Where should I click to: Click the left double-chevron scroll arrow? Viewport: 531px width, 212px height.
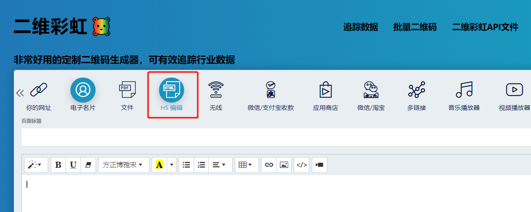point(20,93)
